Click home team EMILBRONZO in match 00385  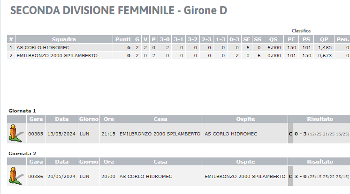160,134
